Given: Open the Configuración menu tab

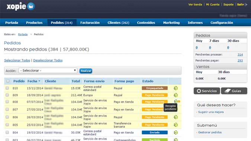Looking at the screenshot, I should [222, 23].
